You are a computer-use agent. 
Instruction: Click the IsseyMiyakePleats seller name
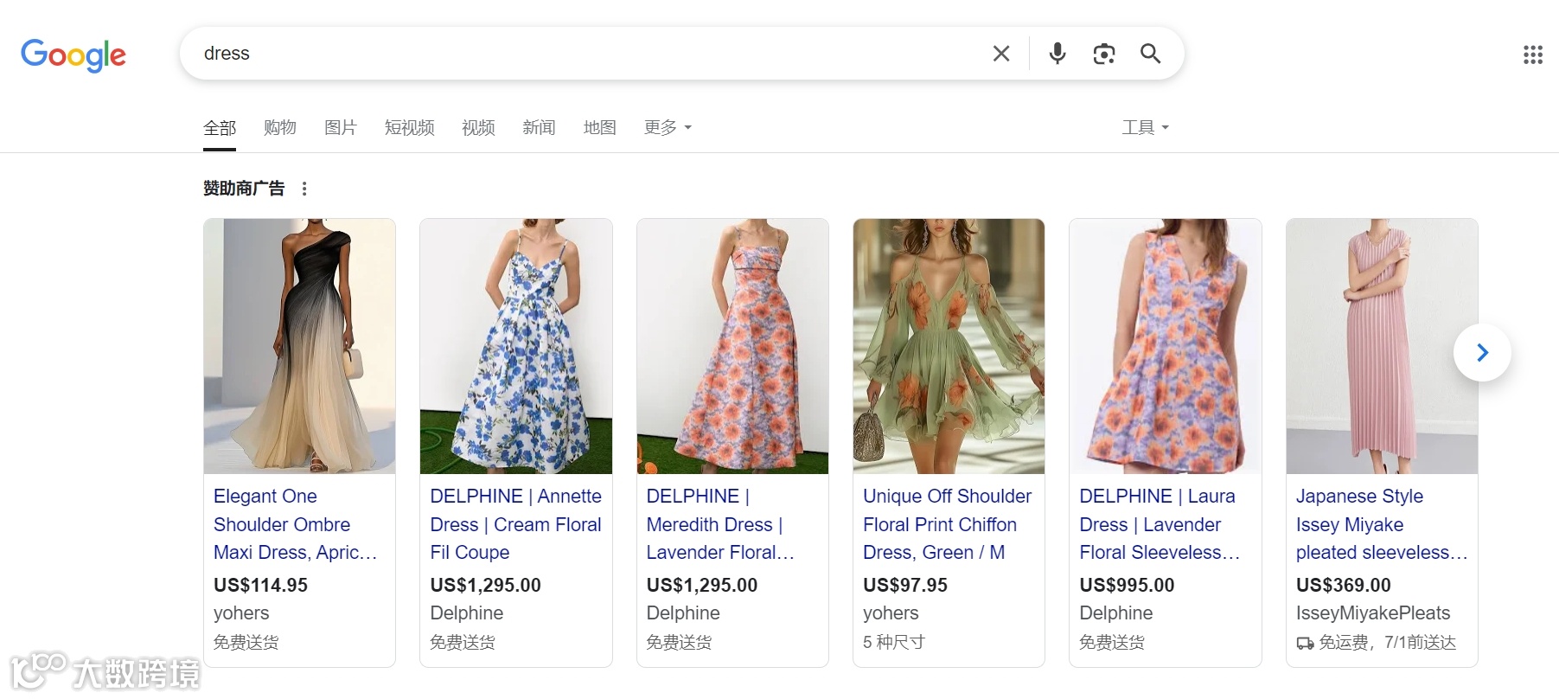tap(1373, 613)
